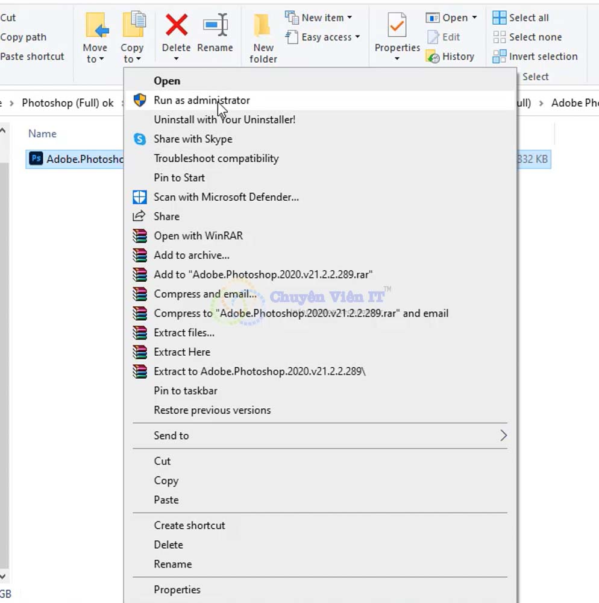The height and width of the screenshot is (603, 599).
Task: Click the Name column header
Action: pyautogui.click(x=42, y=134)
